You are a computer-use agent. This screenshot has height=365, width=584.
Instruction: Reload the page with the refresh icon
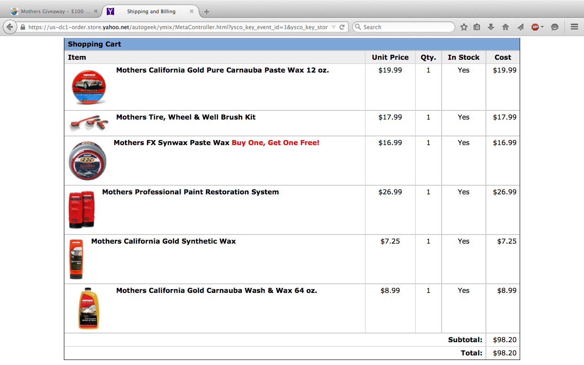coord(342,27)
